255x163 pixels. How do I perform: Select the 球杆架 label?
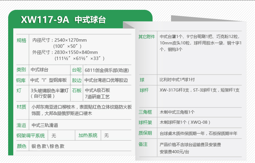point(145,122)
